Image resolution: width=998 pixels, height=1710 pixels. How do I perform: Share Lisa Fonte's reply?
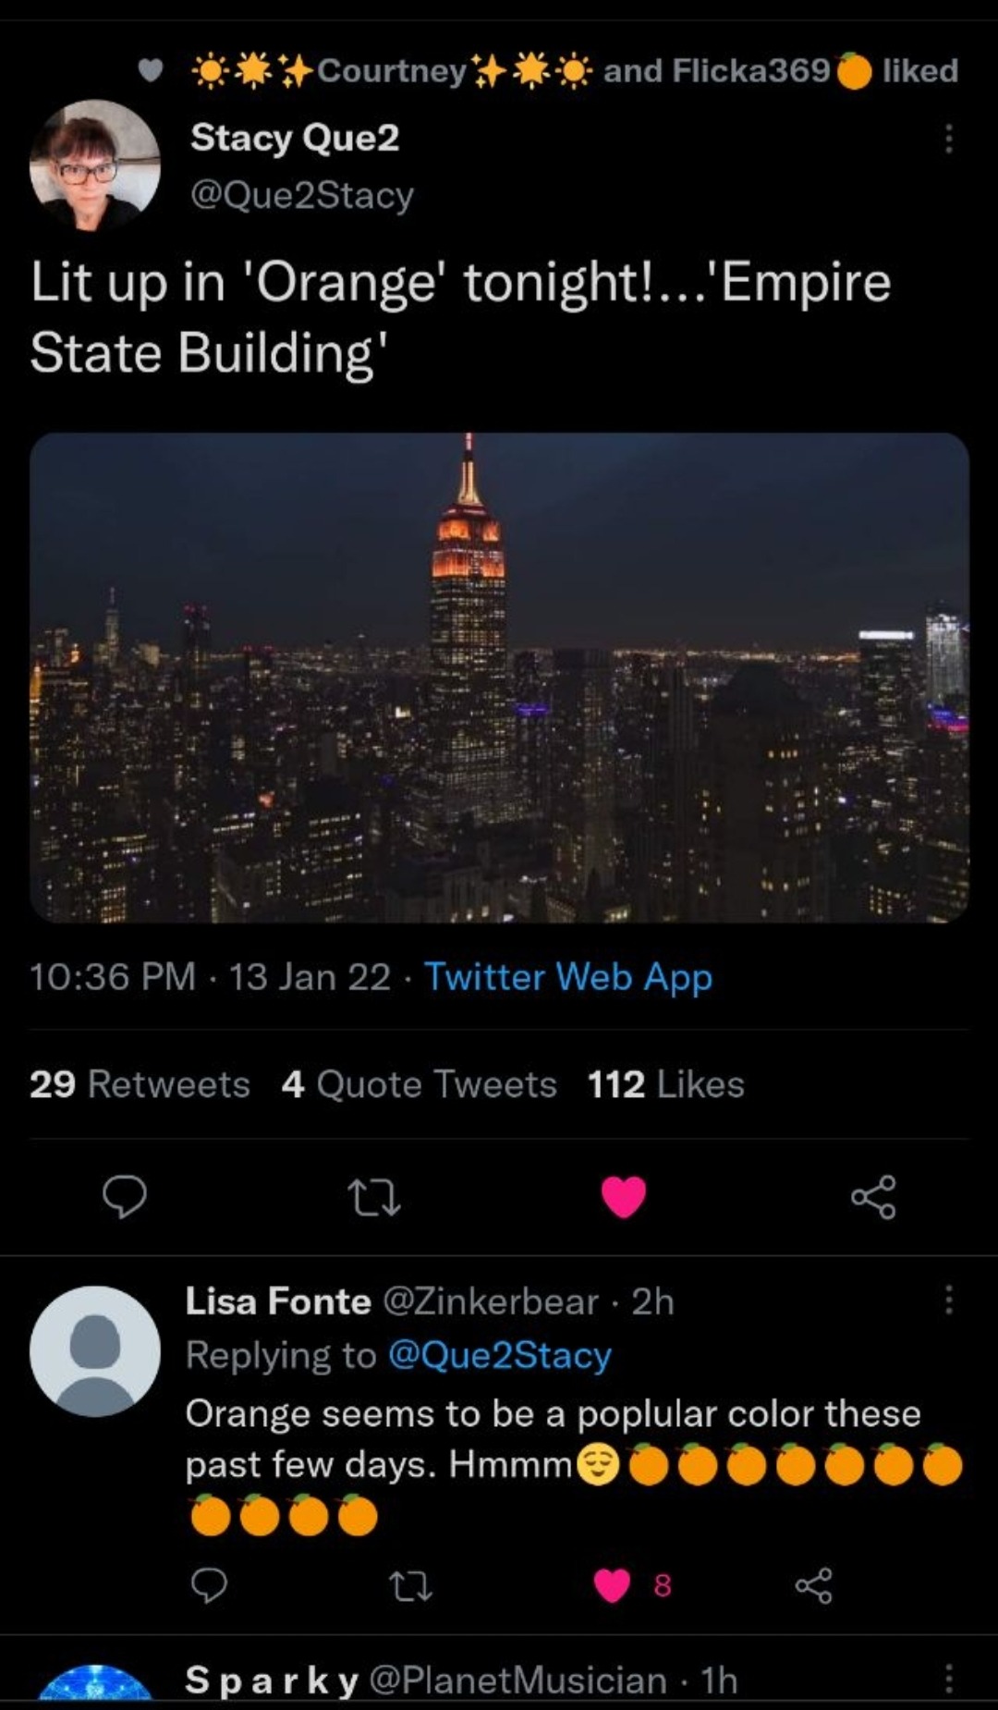coord(814,1585)
